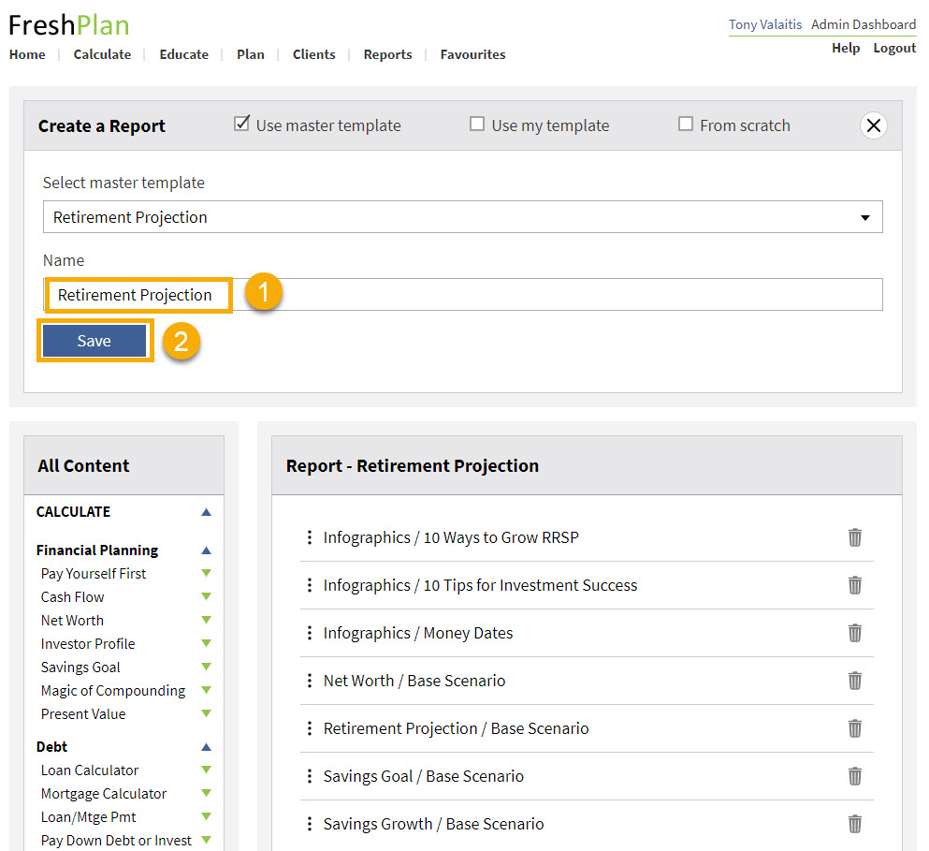Click handle dots of Retirement Projection / Base Scenario
929x851 pixels.
coord(310,728)
